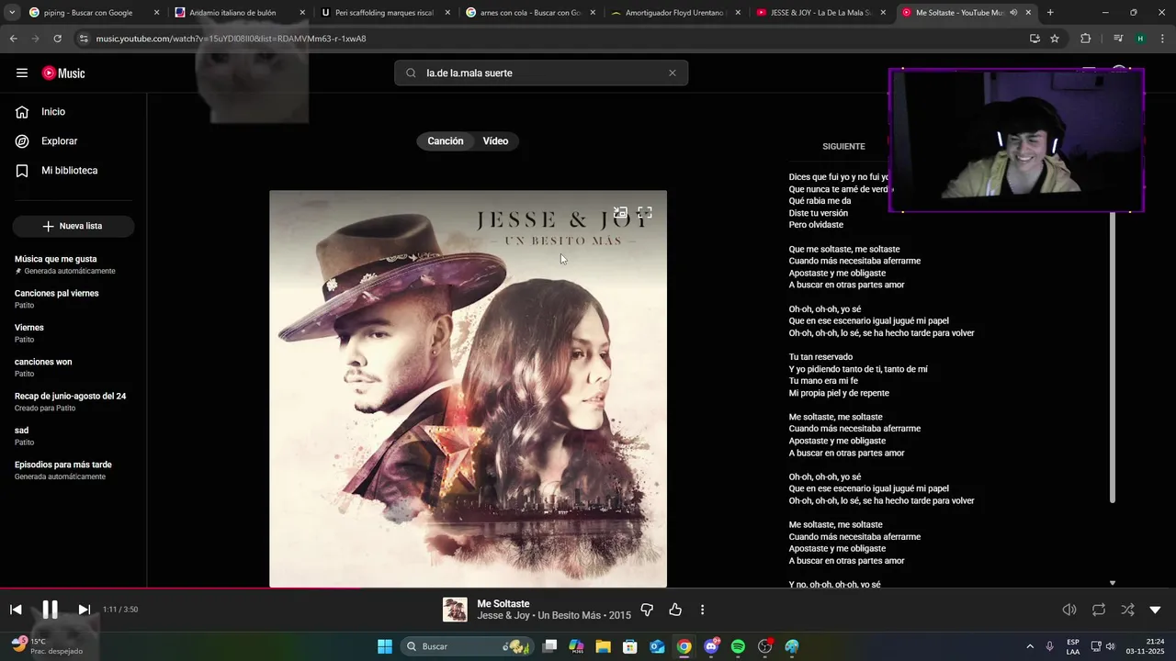
Task: Install app via address bar icon
Action: coord(1035,39)
